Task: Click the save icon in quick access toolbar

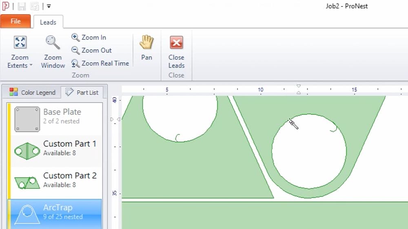Action: pos(22,7)
